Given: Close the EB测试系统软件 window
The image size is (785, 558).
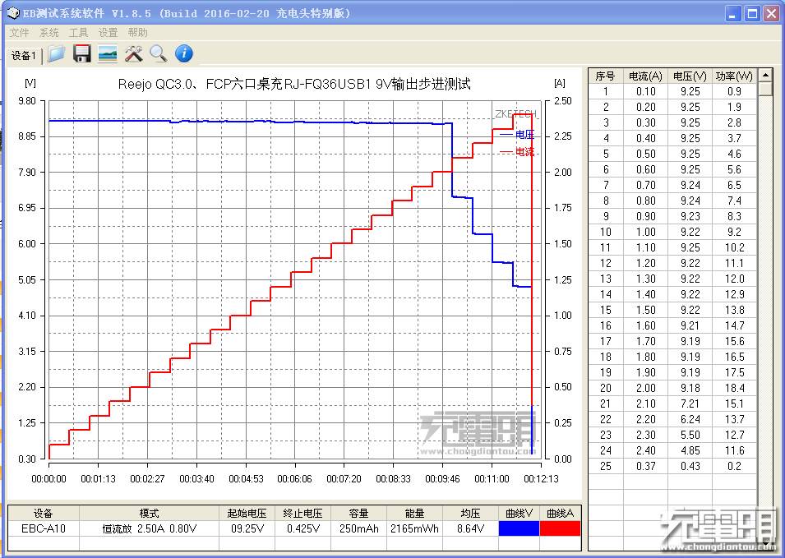Looking at the screenshot, I should point(772,13).
